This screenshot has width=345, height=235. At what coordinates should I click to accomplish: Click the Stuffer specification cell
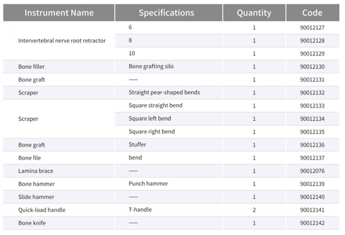point(138,145)
